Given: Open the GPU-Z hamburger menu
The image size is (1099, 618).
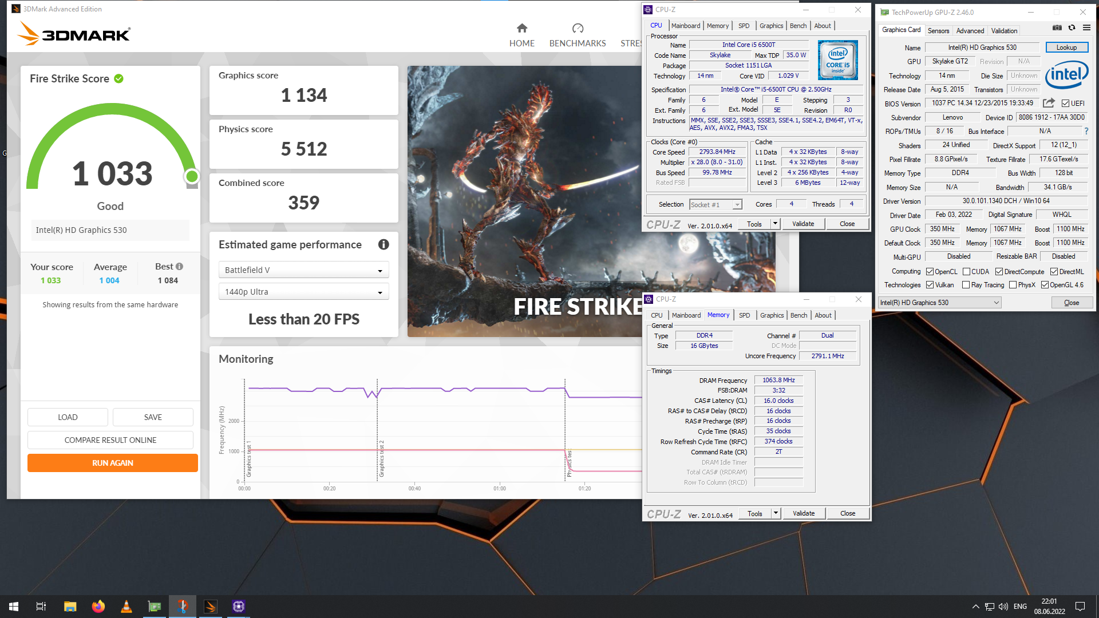Looking at the screenshot, I should [x=1086, y=27].
